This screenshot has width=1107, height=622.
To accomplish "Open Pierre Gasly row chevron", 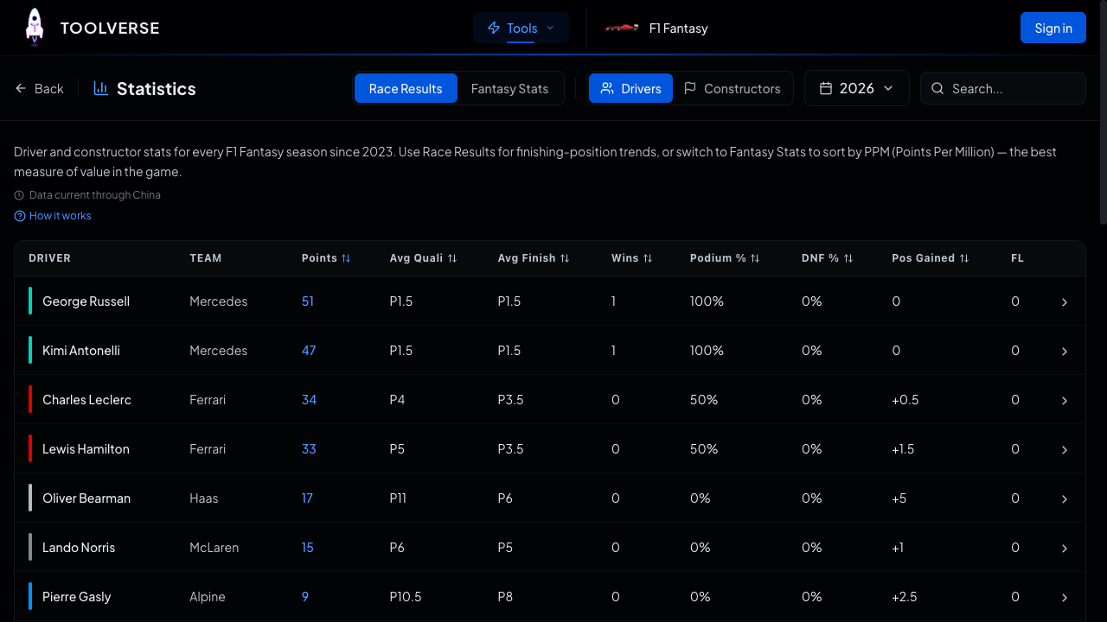I will point(1065,598).
